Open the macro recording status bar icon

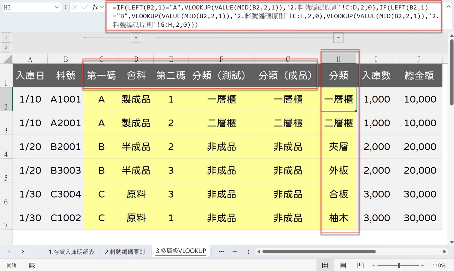(x=32, y=266)
